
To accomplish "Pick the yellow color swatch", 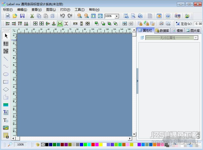I will pos(100,144).
